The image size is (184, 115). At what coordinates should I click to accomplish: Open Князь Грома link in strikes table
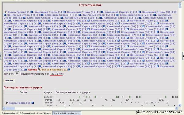tap(20, 103)
